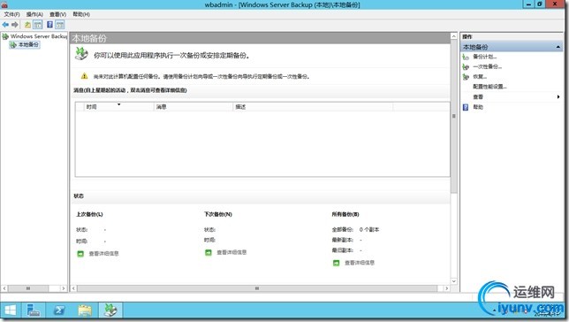Click the 0 个副本 value text
Viewport: 569px width, 322px height.
tap(369, 230)
